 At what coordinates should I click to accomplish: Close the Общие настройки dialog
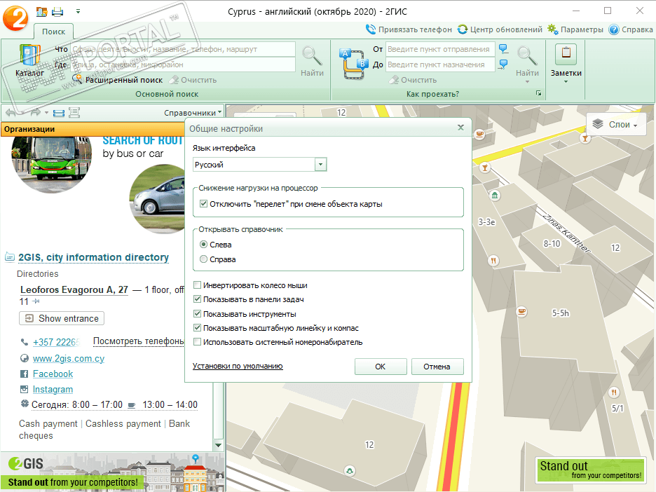pos(460,128)
